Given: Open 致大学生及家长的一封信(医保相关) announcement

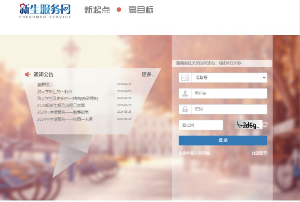Looking at the screenshot, I should [67, 98].
